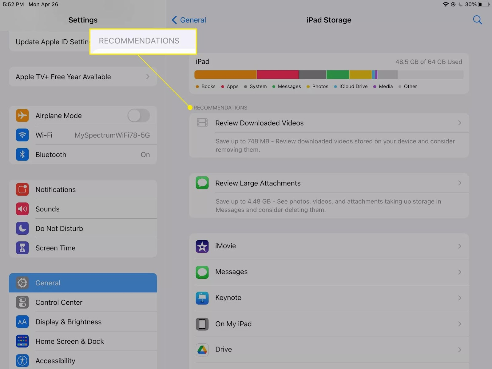Click the Sounds speaker icon

pyautogui.click(x=22, y=209)
